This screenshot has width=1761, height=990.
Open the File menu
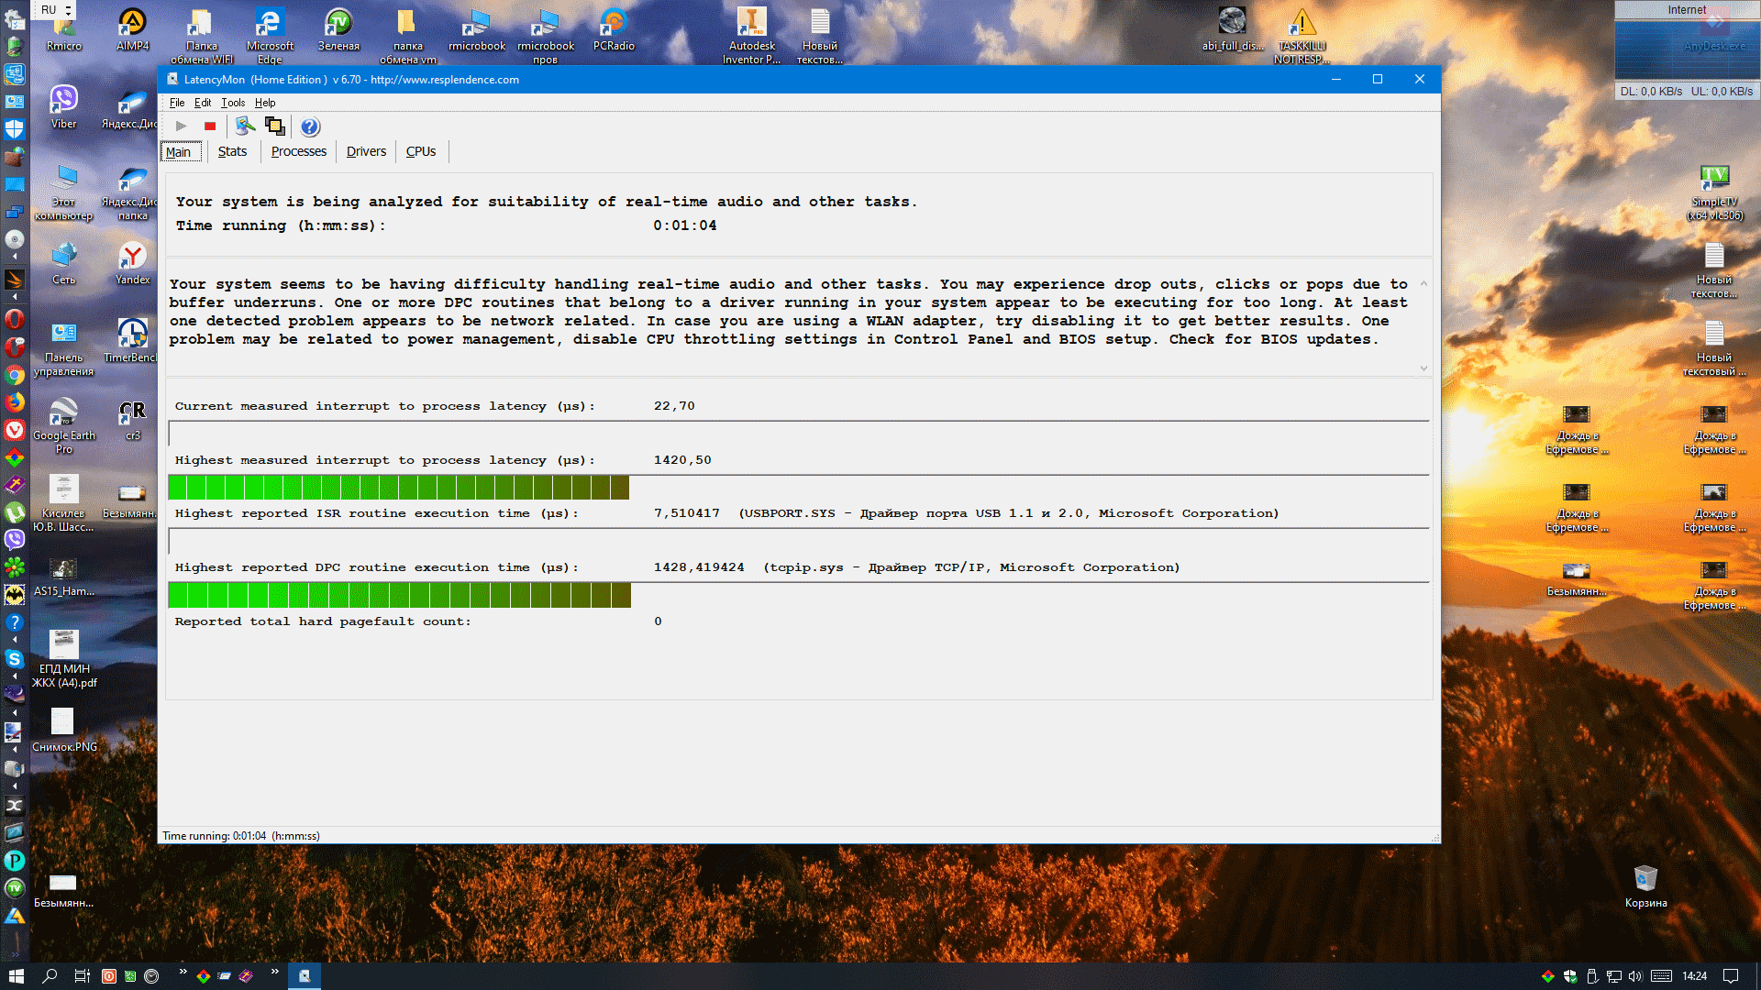[177, 103]
